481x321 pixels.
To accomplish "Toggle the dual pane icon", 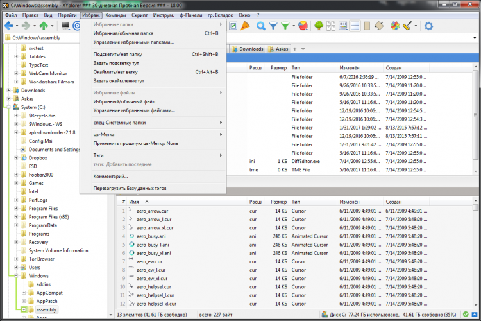I will pos(355,26).
